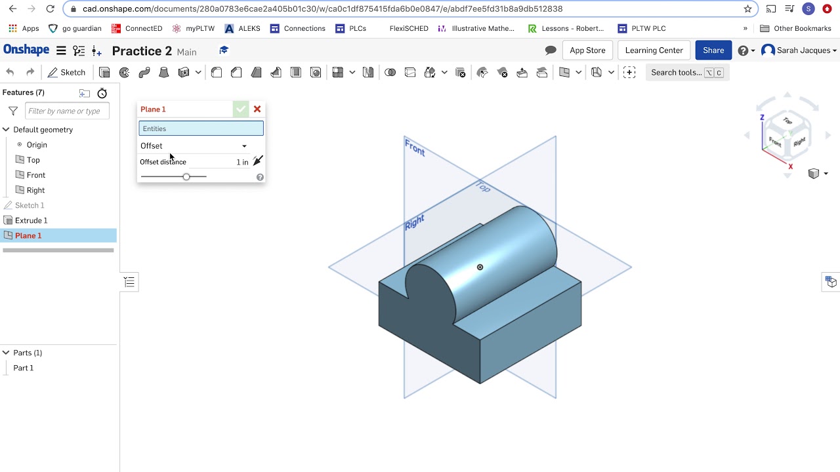This screenshot has width=840, height=472.
Task: Select Sketch 1 feature
Action: (30, 205)
